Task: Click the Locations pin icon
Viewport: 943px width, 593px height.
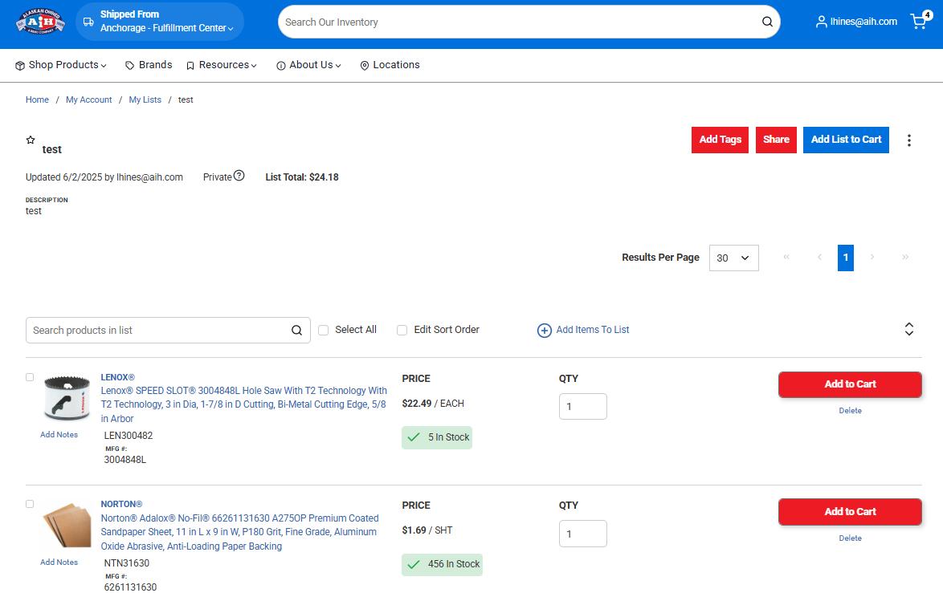Action: pyautogui.click(x=364, y=66)
